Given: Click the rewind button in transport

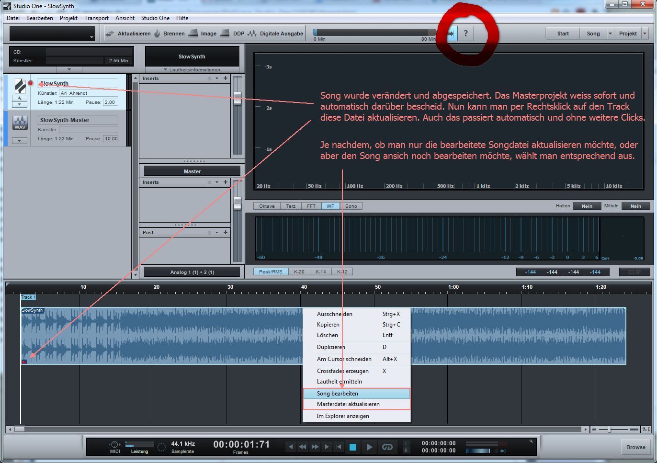Looking at the screenshot, I should [302, 447].
